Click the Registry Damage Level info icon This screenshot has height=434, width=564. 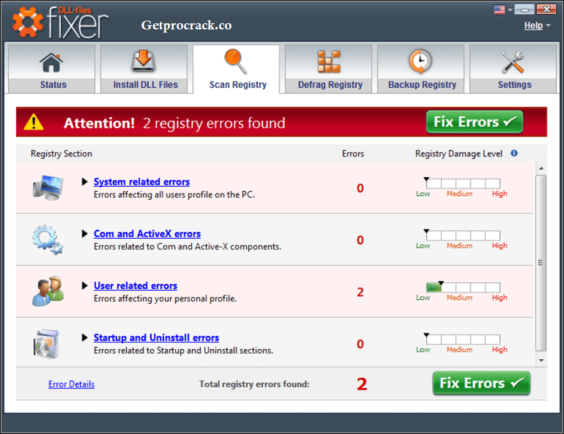pos(514,153)
